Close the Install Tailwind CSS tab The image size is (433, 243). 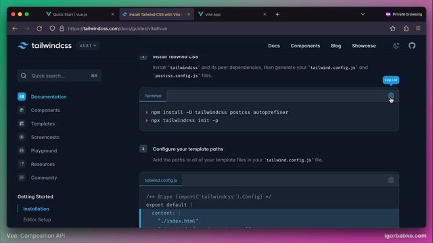(189, 14)
